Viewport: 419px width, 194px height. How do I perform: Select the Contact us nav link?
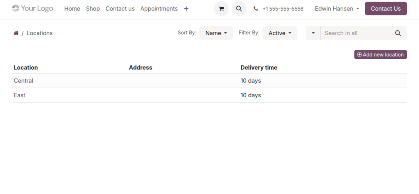(x=120, y=9)
